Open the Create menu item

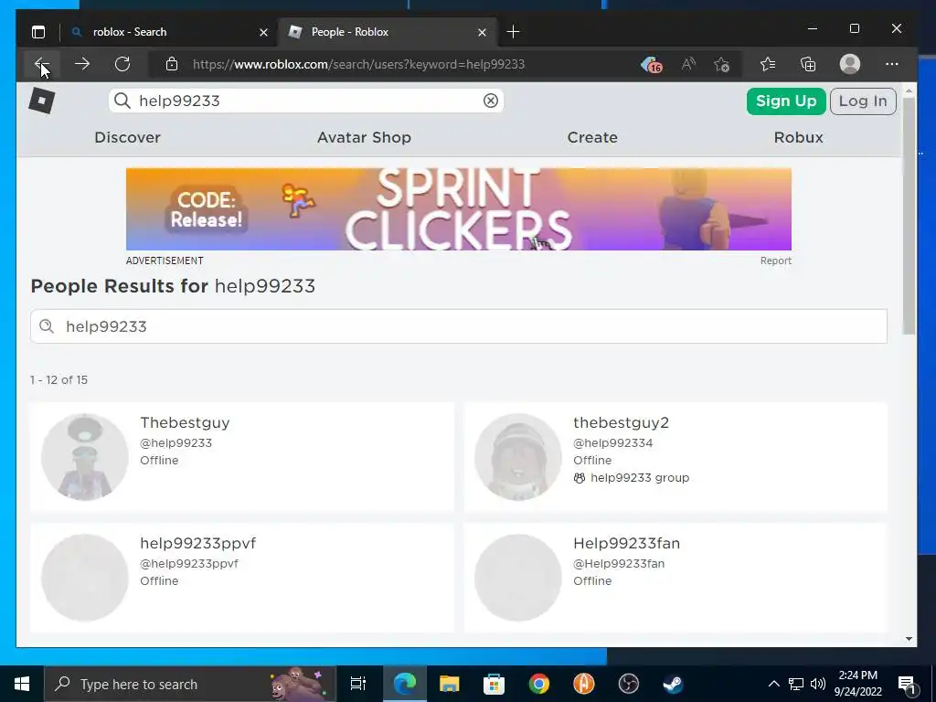coord(592,137)
